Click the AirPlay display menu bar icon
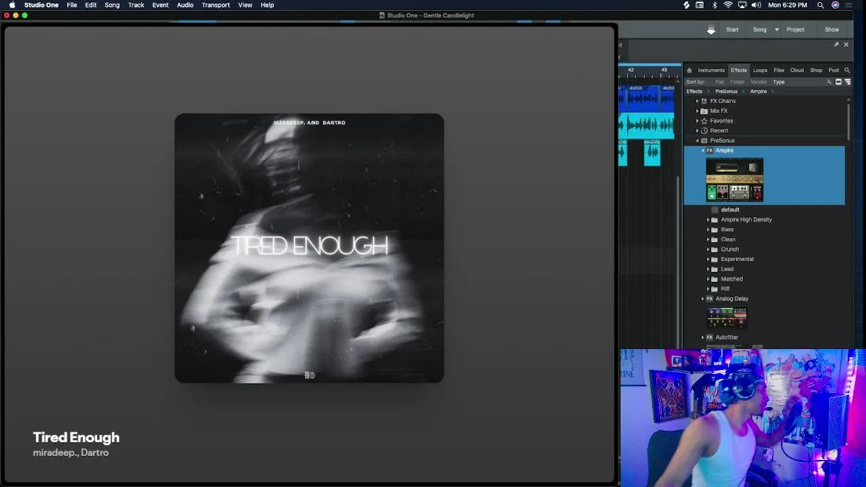 tap(742, 5)
